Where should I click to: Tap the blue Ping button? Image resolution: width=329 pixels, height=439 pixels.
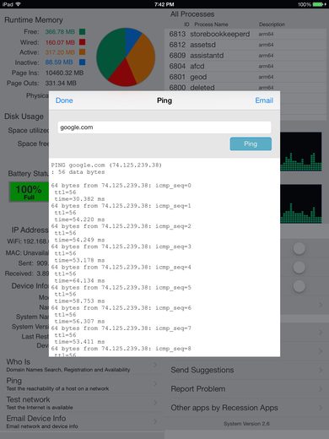[x=251, y=144]
